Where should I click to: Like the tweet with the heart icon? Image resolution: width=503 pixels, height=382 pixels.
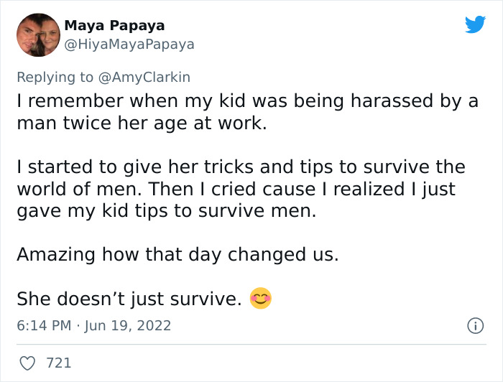27,363
